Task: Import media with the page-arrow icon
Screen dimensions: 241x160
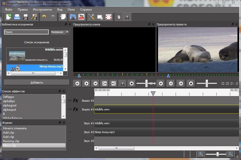Action: coord(63,17)
